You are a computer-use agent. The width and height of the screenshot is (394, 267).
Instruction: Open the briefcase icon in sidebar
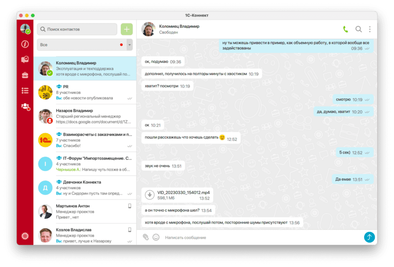[x=25, y=75]
